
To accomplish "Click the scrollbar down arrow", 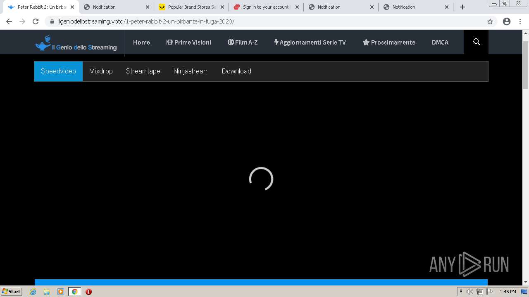I will [526, 282].
